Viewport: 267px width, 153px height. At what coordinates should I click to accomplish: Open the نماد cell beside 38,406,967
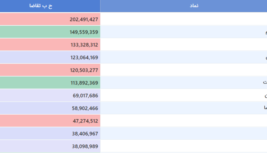(184, 134)
